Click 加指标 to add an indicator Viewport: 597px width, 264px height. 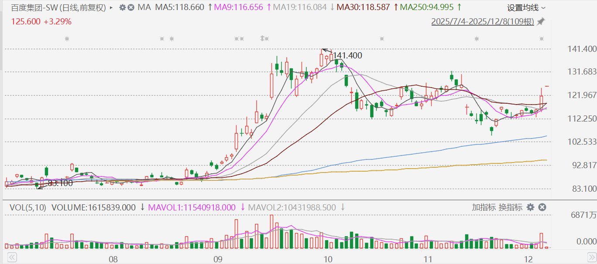pyautogui.click(x=484, y=207)
